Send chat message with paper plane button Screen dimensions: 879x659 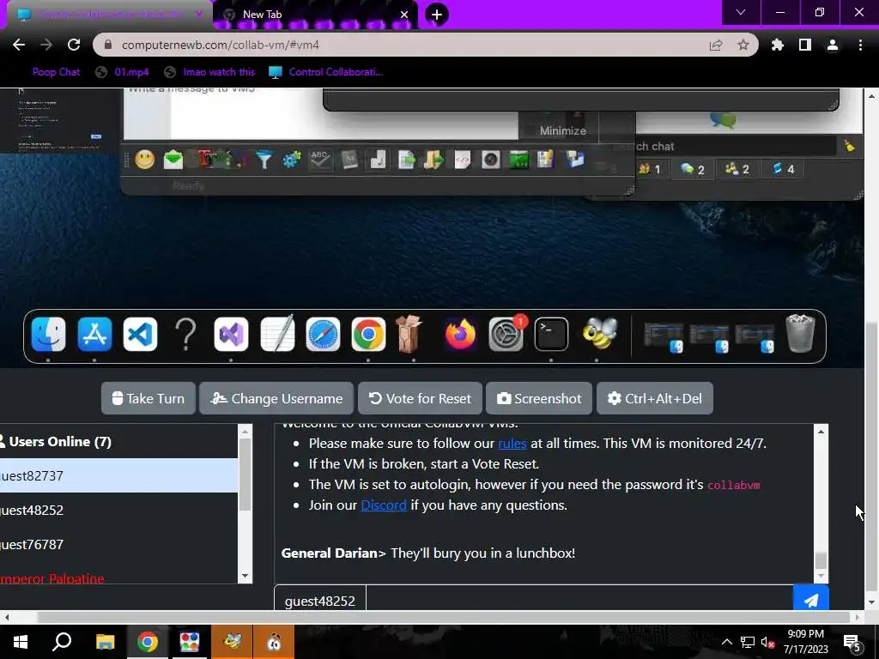pos(810,599)
